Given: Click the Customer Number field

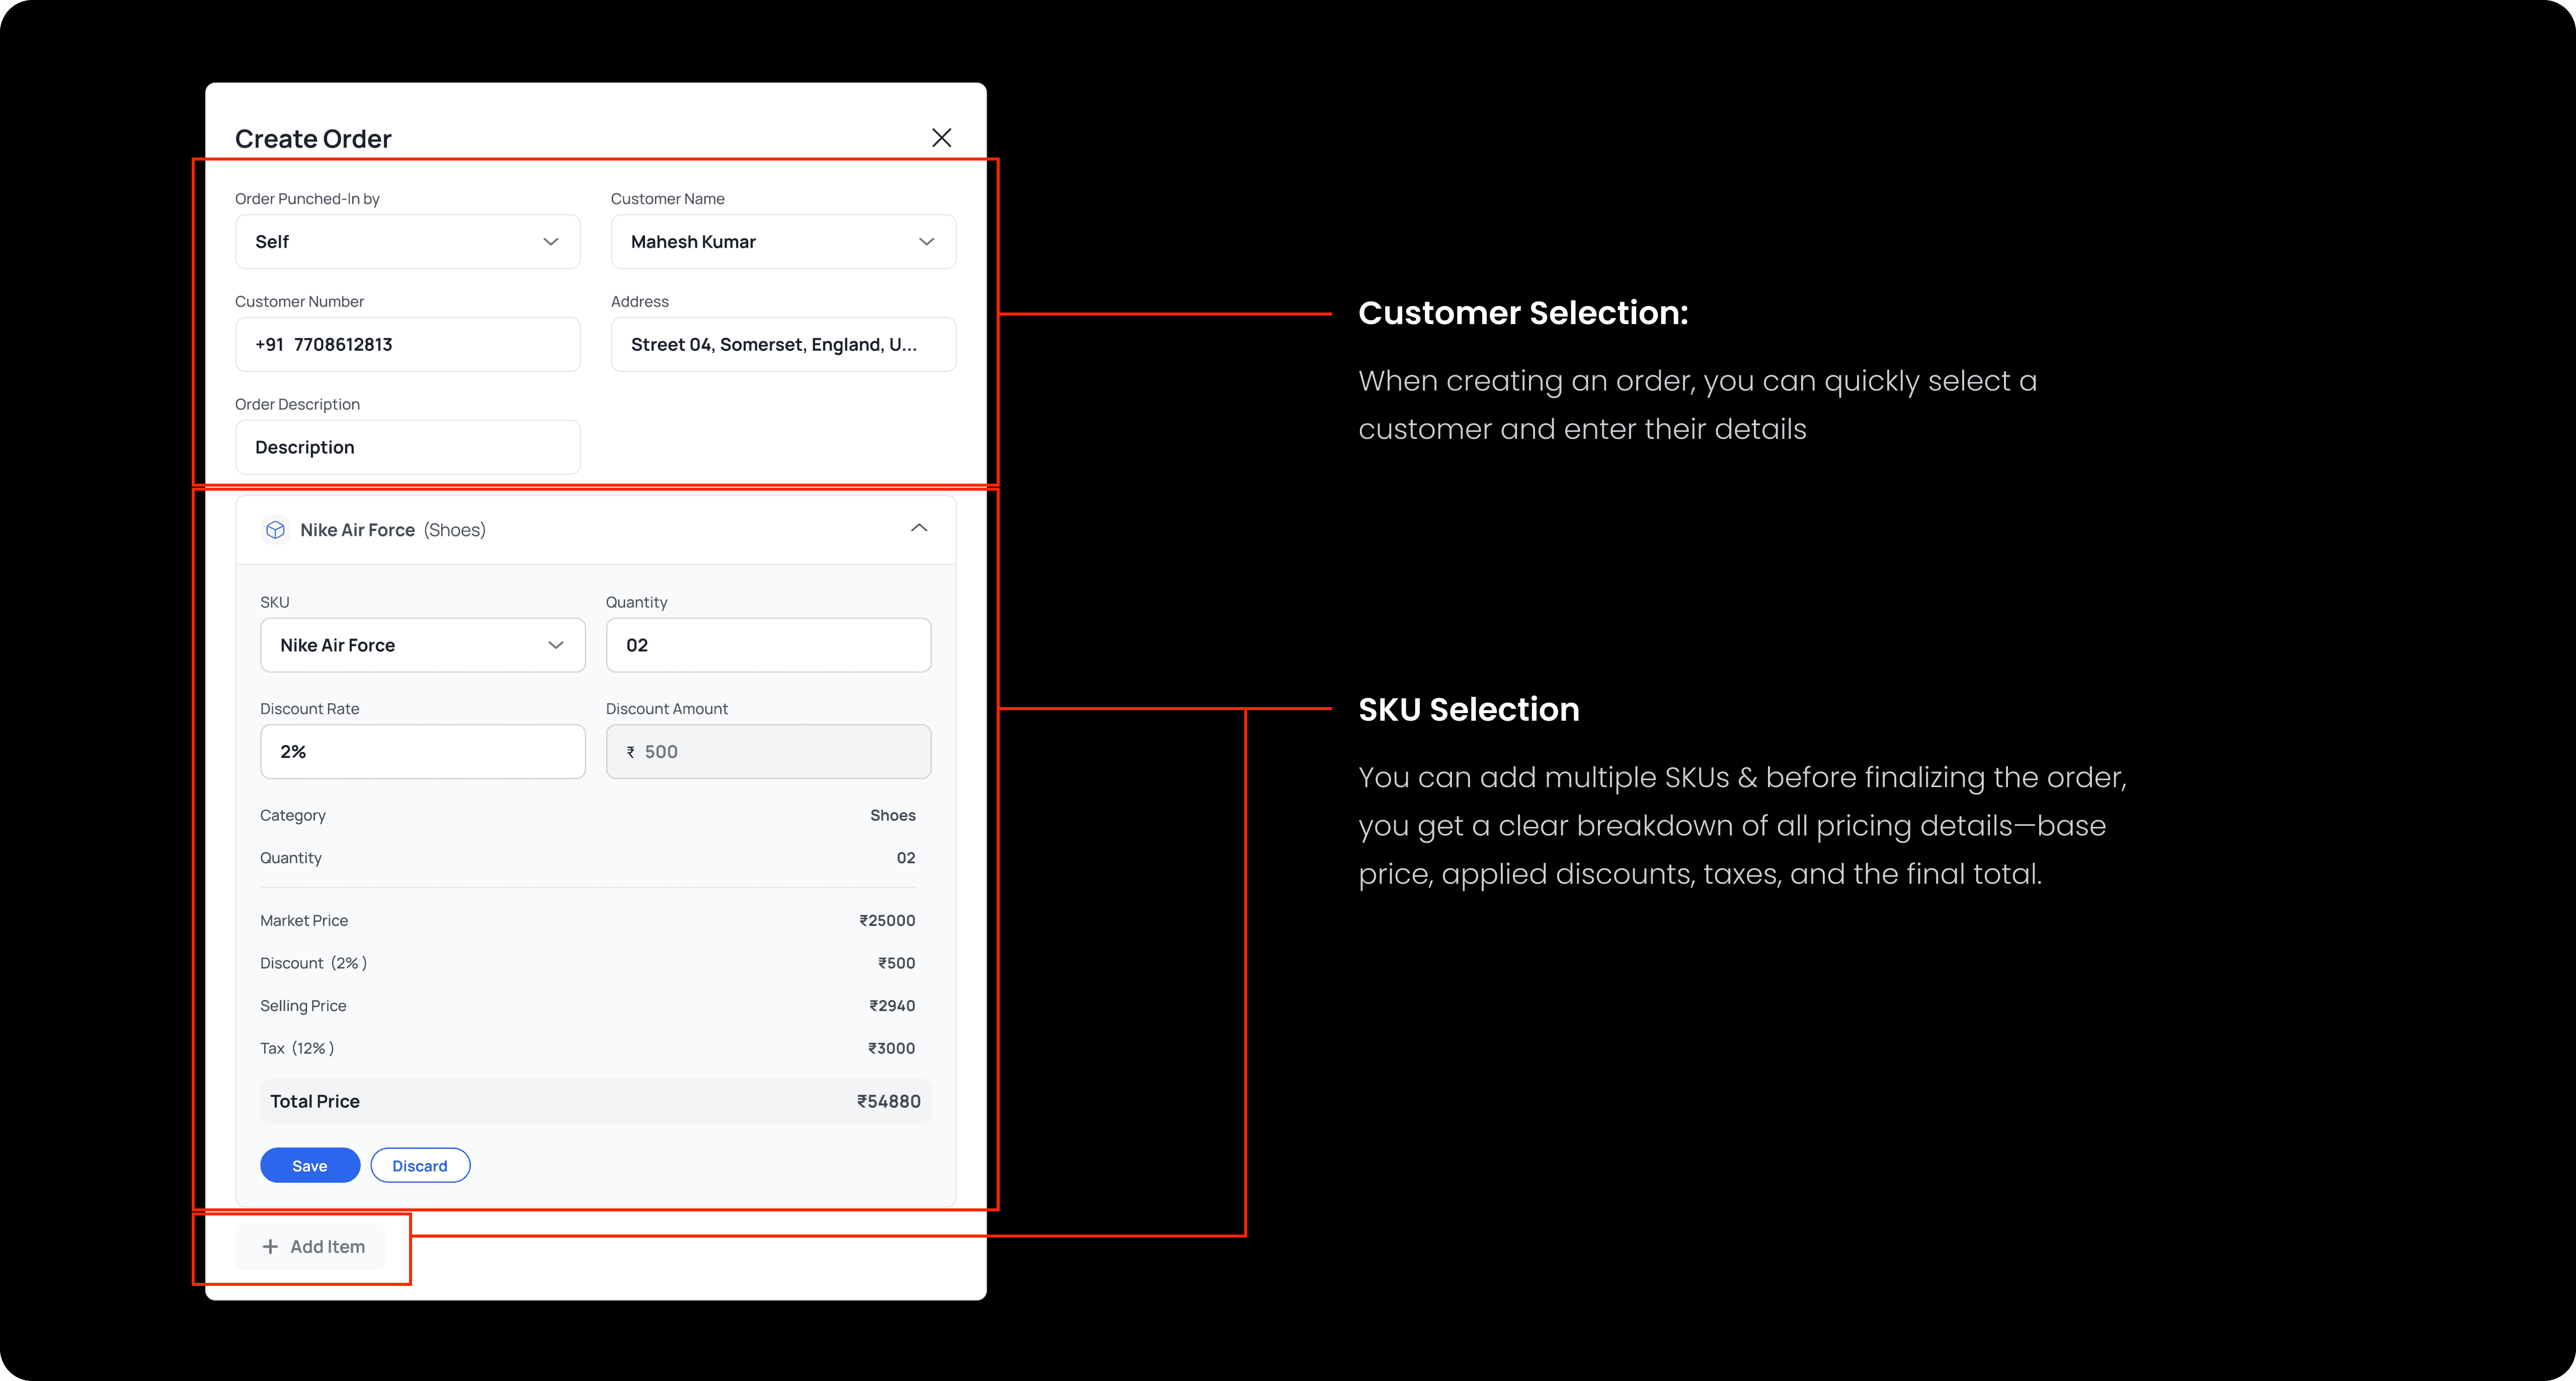Looking at the screenshot, I should tap(407, 345).
